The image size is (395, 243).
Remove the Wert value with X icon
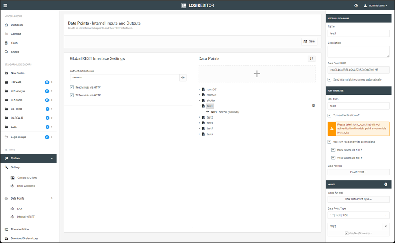click(x=386, y=226)
